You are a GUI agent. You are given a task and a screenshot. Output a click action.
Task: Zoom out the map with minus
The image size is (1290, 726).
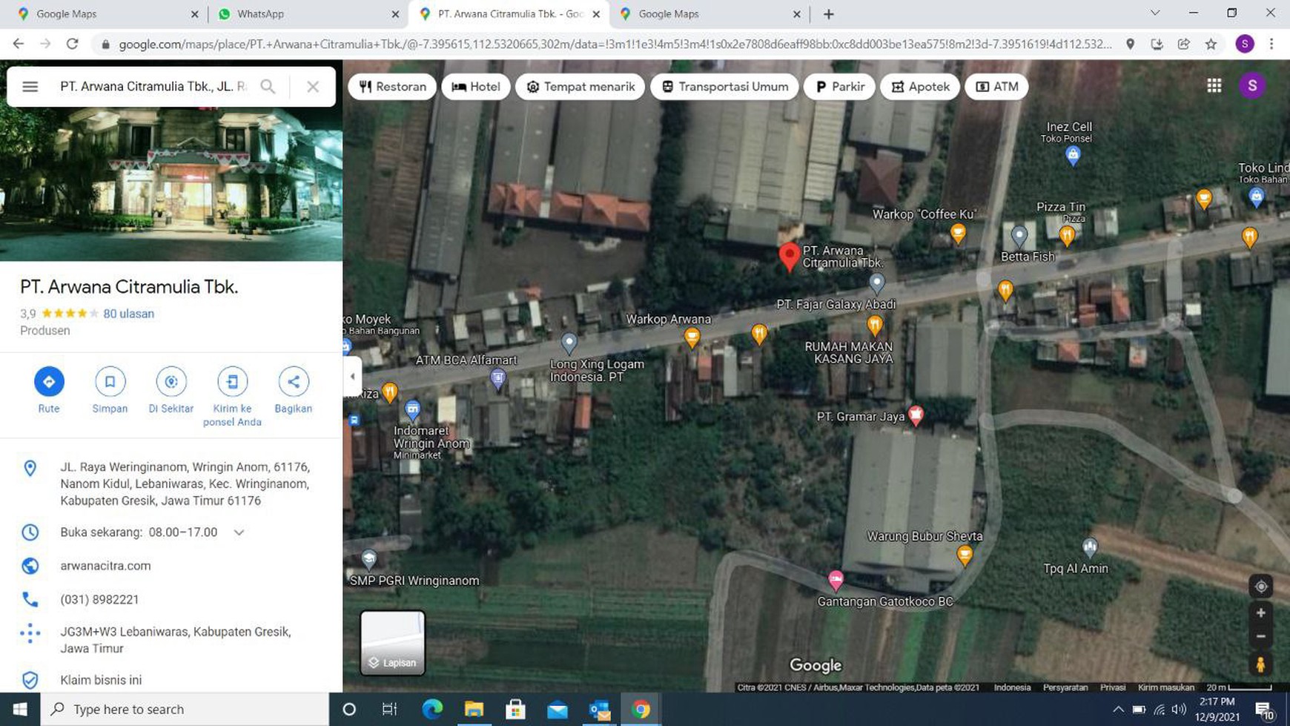point(1261,637)
